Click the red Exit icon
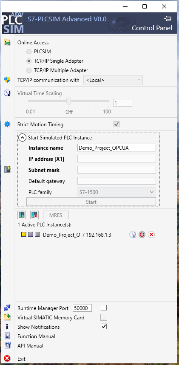This screenshot has width=179, height=365. [7, 359]
